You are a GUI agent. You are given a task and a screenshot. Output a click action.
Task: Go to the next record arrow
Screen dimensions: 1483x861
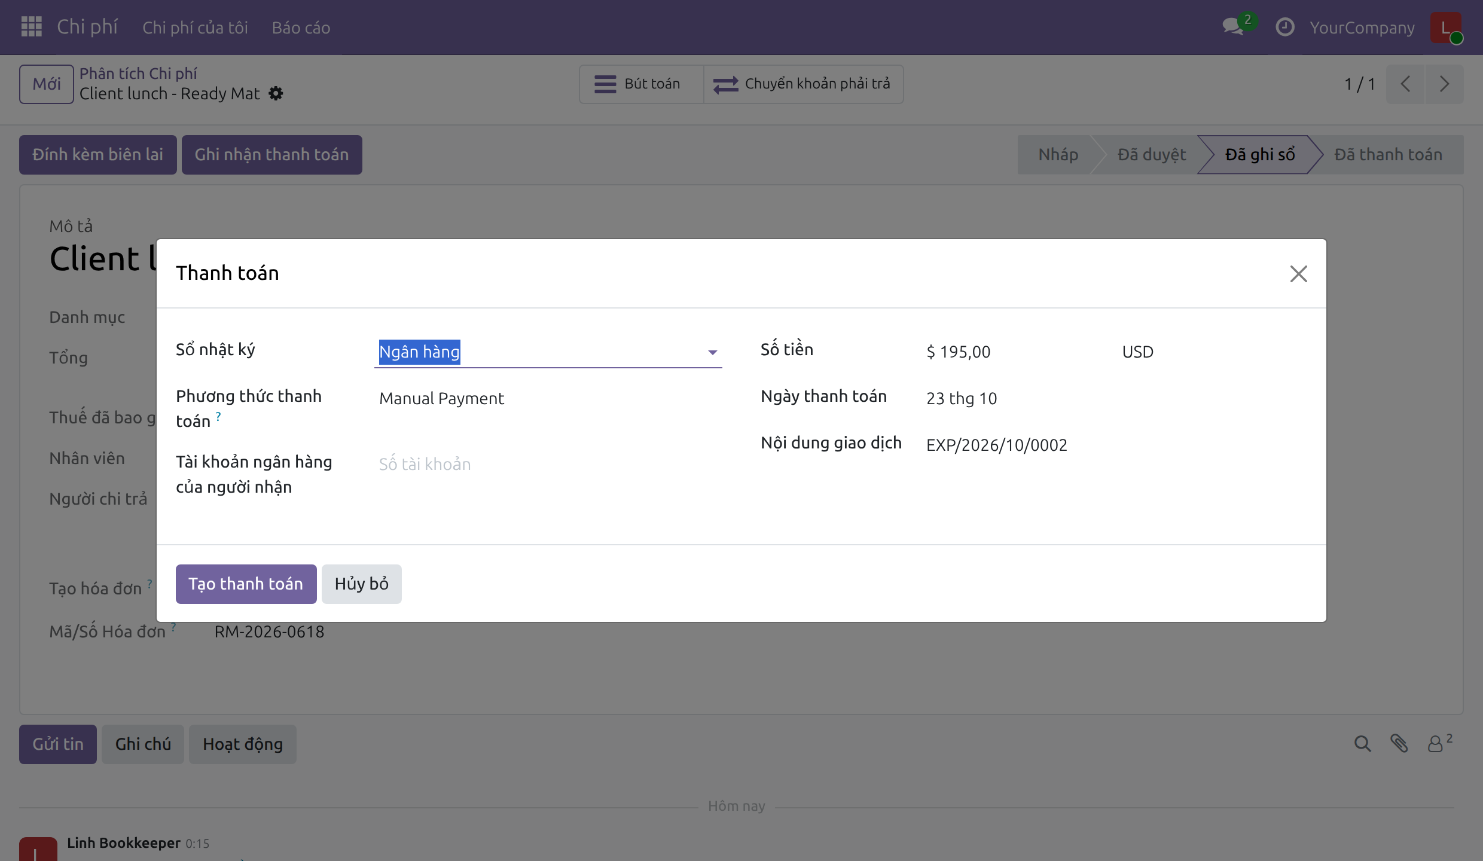point(1444,84)
